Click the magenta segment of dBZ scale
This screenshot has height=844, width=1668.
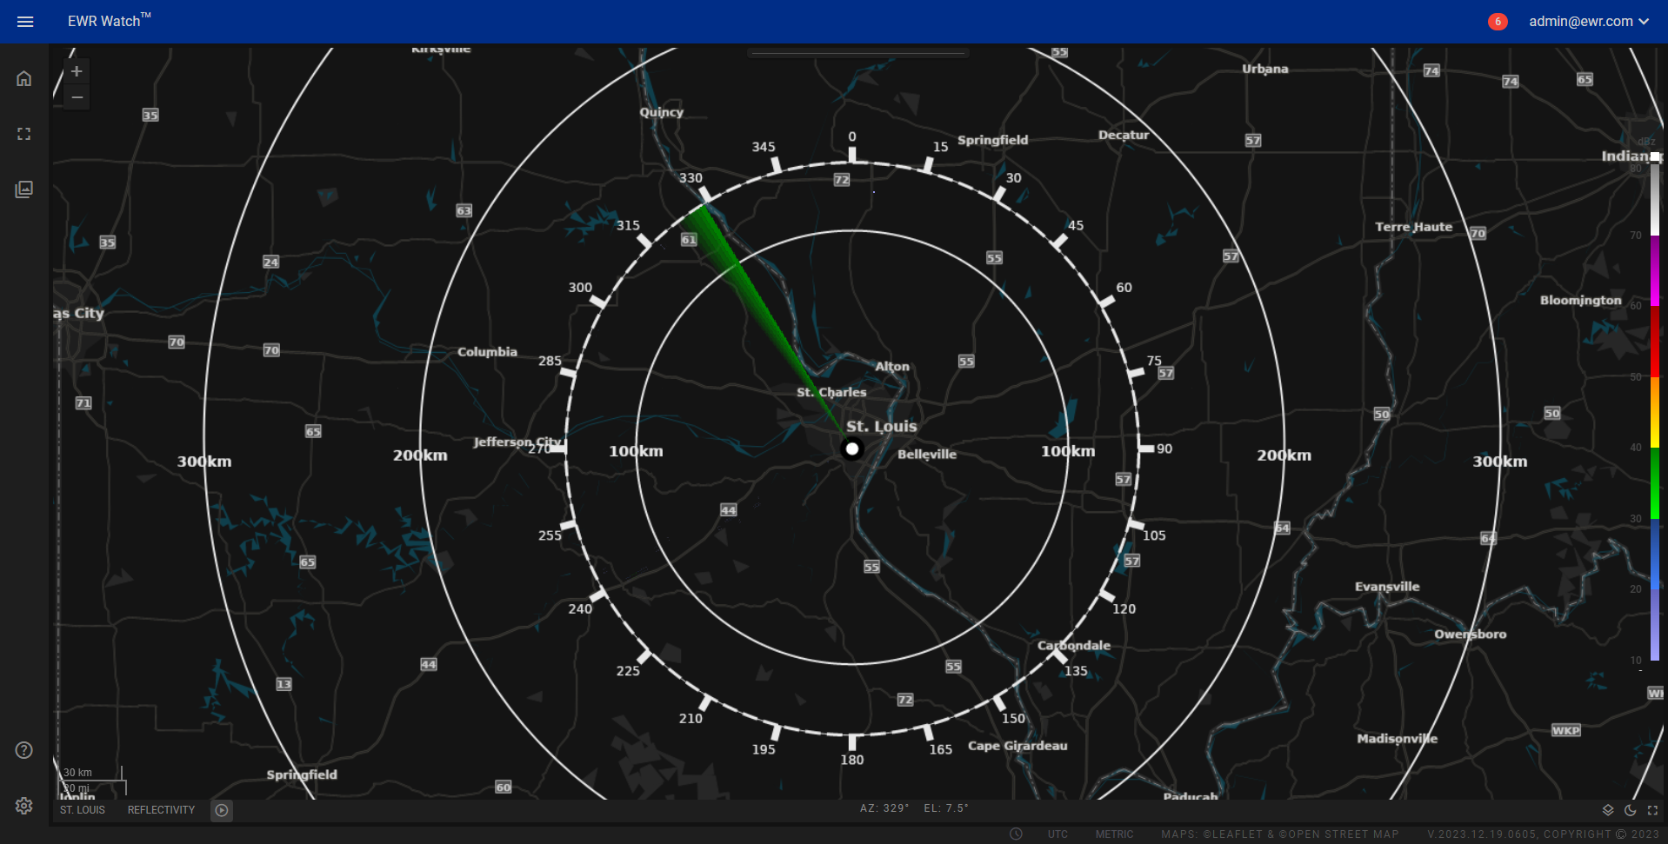1655,270
